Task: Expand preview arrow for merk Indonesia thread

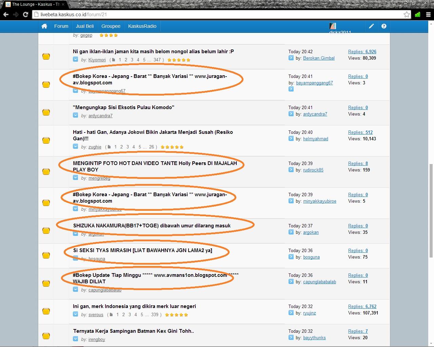Action: (x=76, y=314)
